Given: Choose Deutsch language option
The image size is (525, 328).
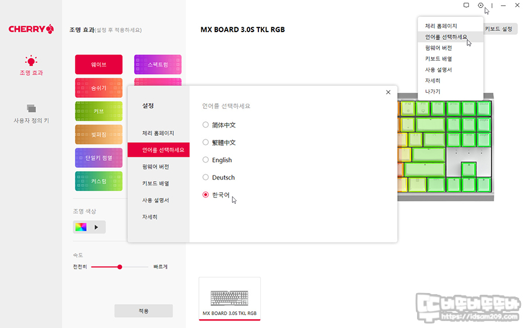Looking at the screenshot, I should [x=219, y=177].
